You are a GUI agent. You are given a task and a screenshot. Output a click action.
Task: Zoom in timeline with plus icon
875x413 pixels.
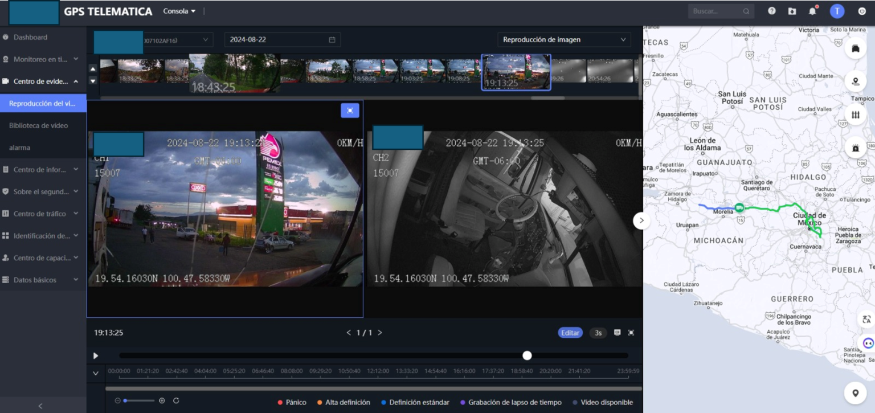(162, 400)
